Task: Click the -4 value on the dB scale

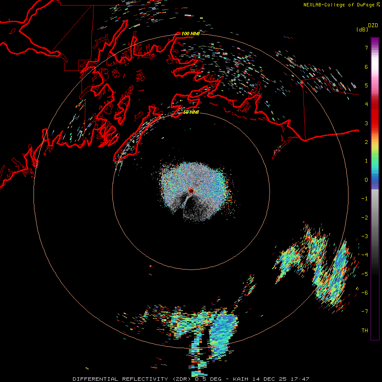Action: tap(365, 255)
